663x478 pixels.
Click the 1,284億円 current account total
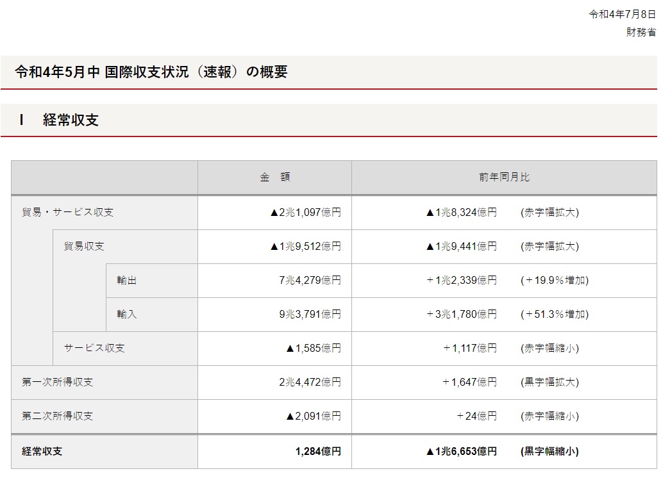[318, 451]
